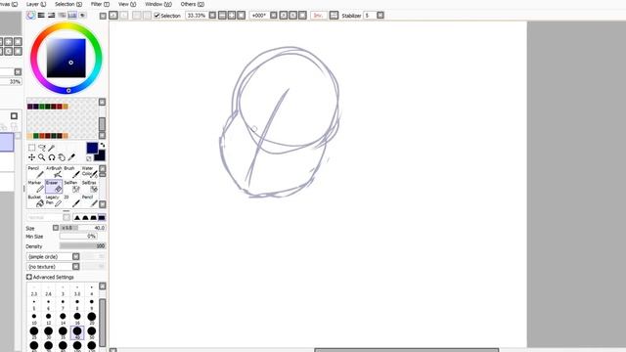Adjust the brush Size slider

[x=82, y=228]
